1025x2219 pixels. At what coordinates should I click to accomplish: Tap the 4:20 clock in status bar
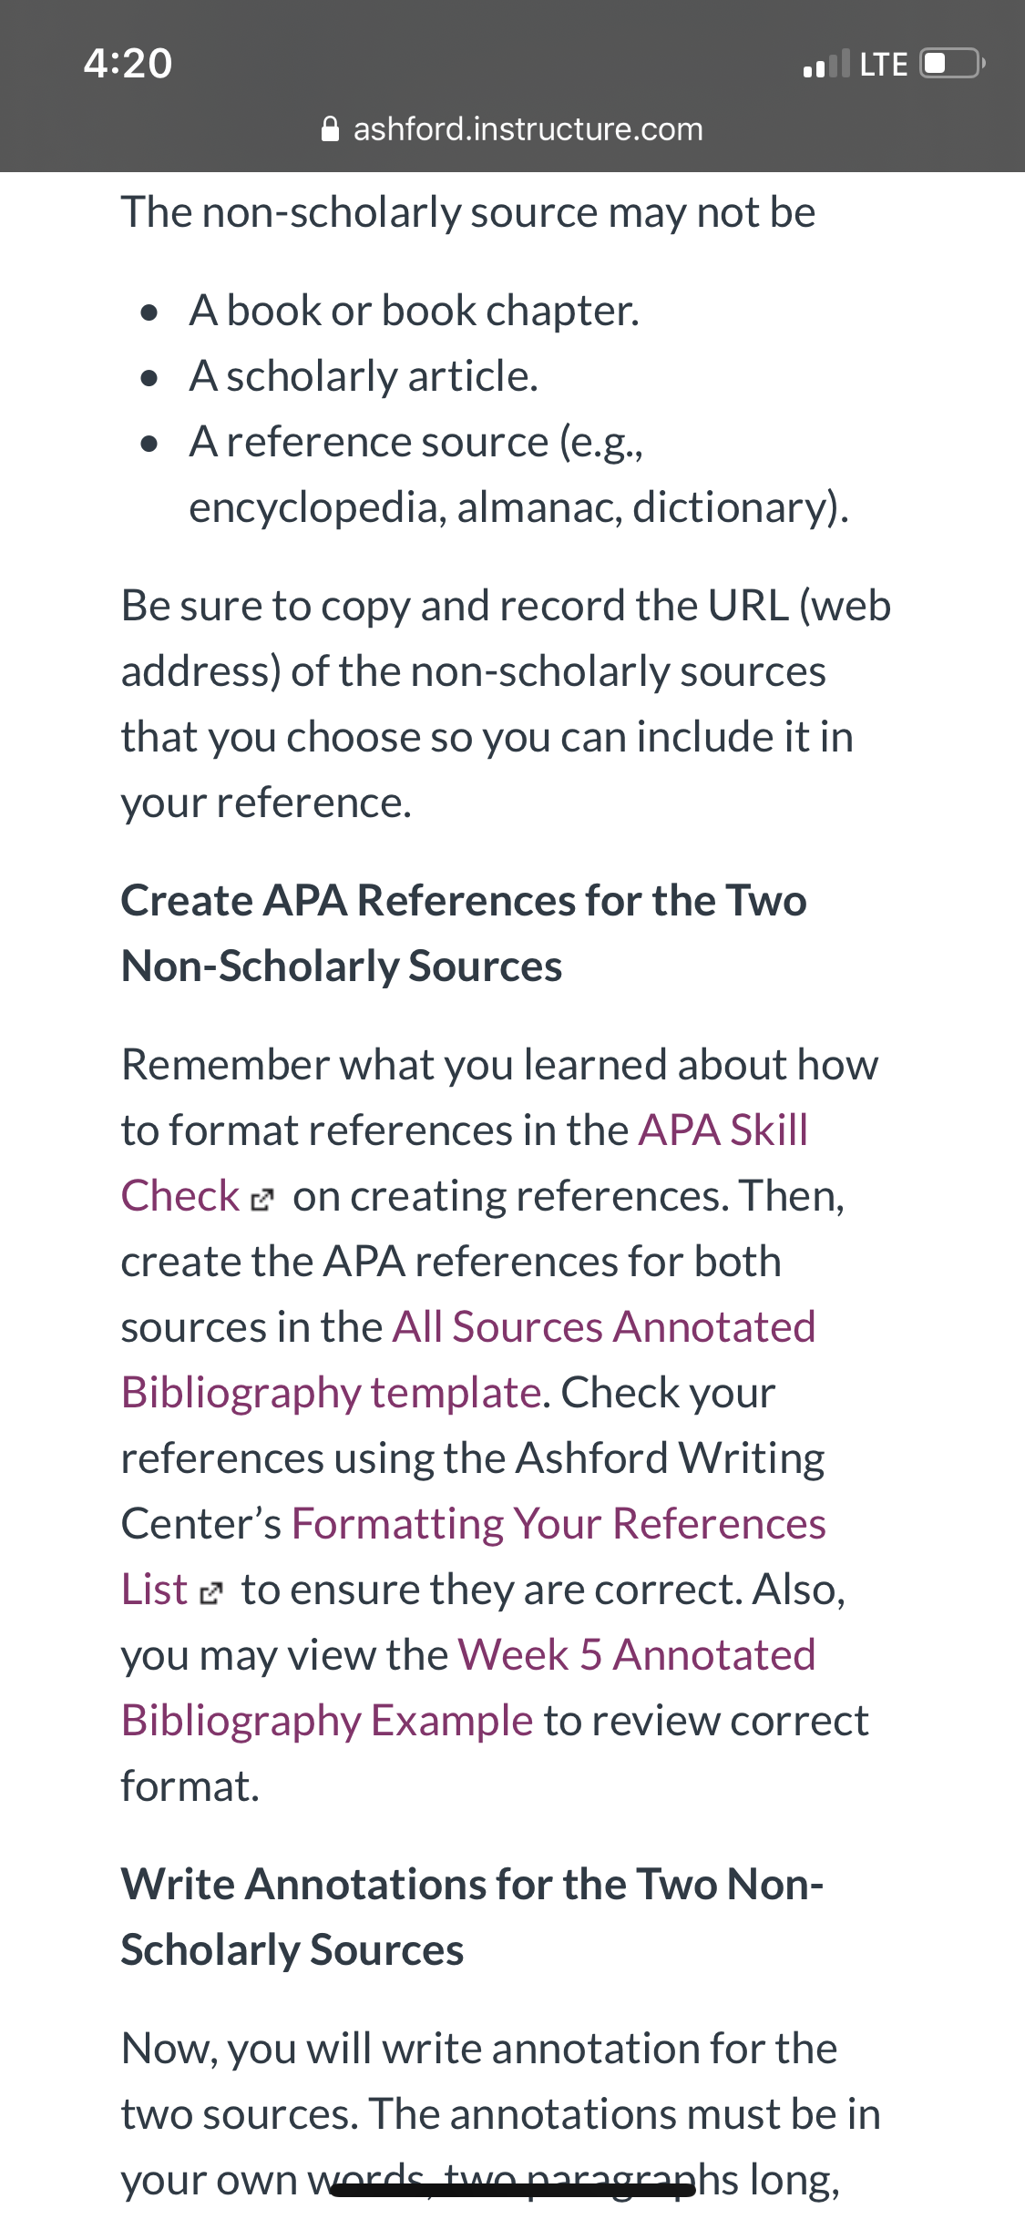pos(128,63)
